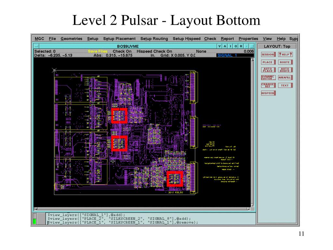Click the I button in BO$9UVME title bar
This screenshot has width=333, height=250.
(231, 46)
